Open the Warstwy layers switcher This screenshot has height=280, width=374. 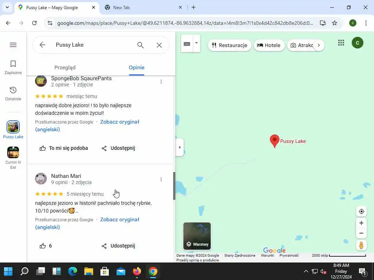click(197, 236)
